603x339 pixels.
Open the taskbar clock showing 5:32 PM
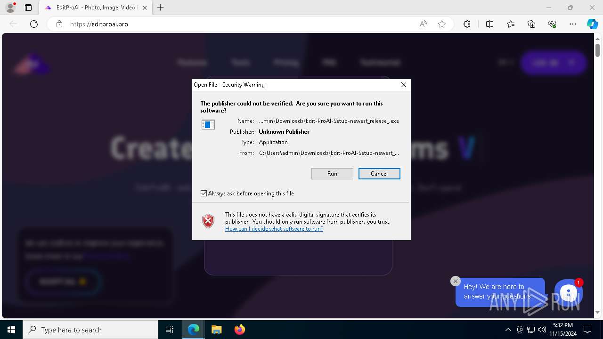pyautogui.click(x=562, y=330)
